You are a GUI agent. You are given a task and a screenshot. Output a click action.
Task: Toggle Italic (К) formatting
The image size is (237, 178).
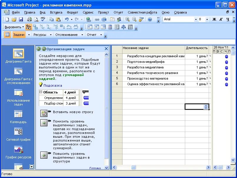pyautogui.click(x=221, y=19)
